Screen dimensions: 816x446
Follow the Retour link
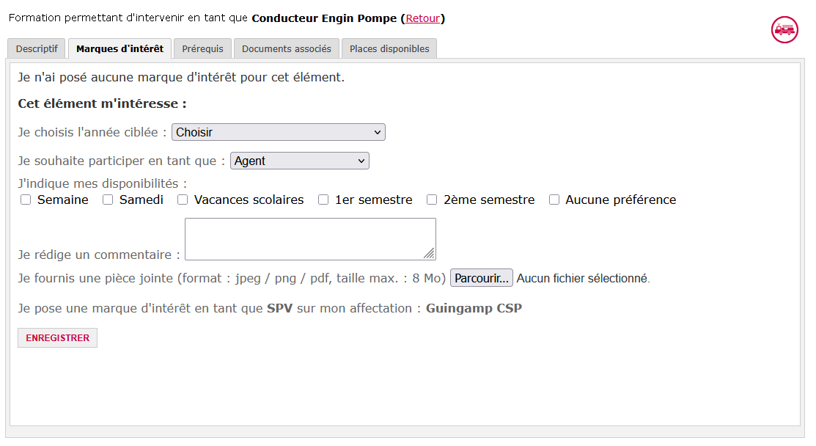422,18
